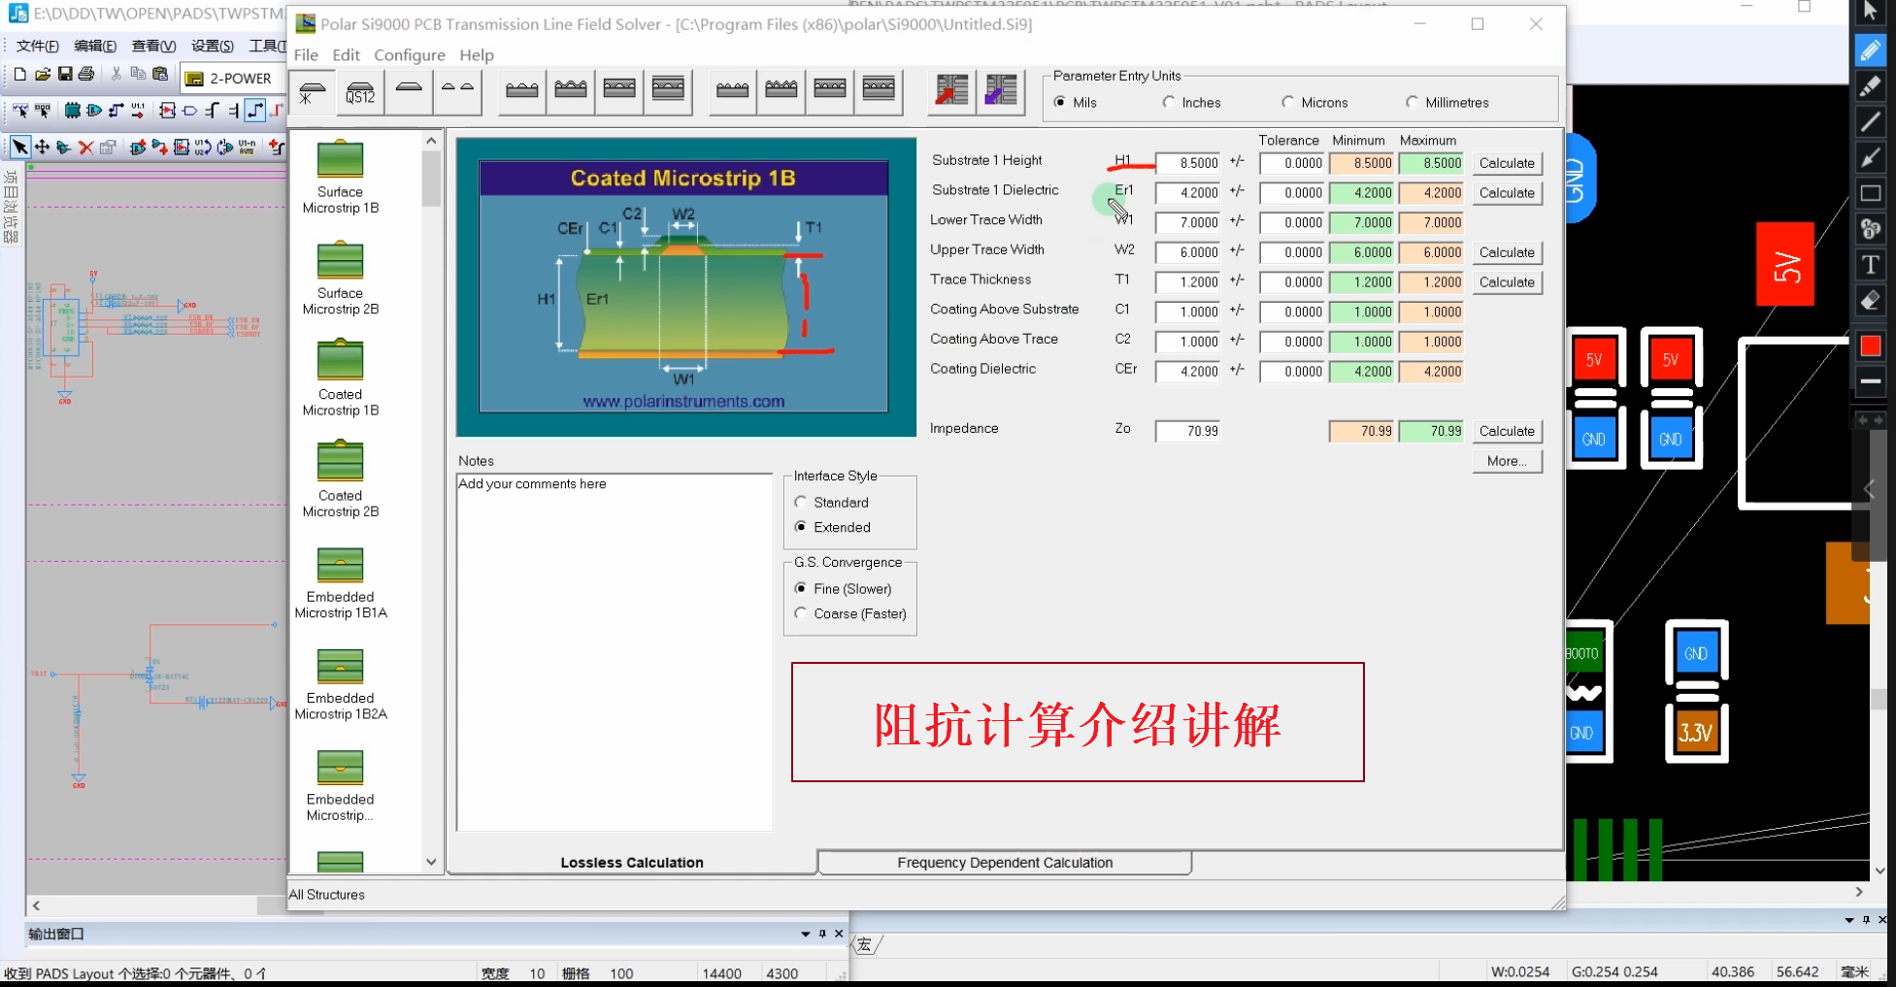The image size is (1896, 987).
Task: Click the red X delete icon in PADS
Action: coord(85,147)
